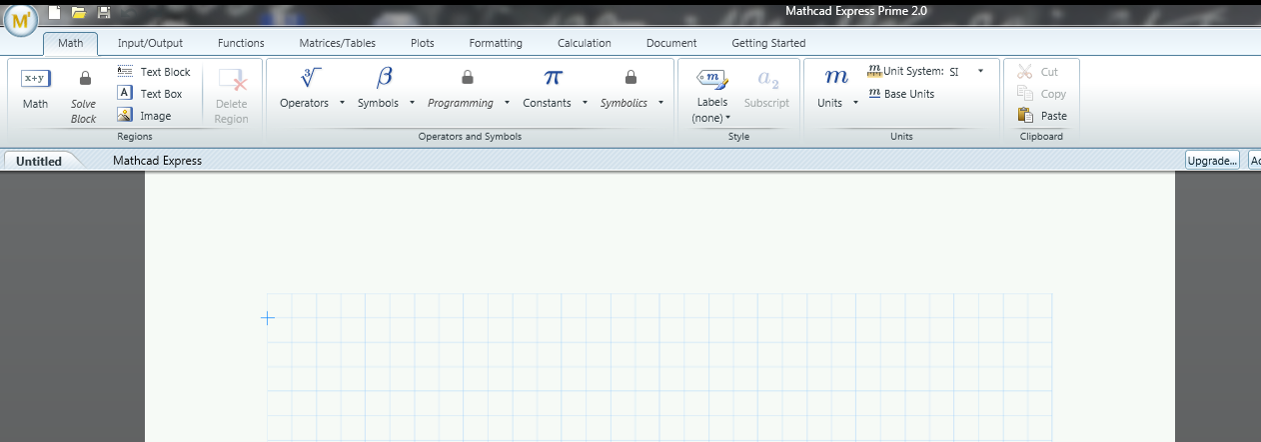Click the Upgrade... button
The height and width of the screenshot is (442, 1261).
1213,160
